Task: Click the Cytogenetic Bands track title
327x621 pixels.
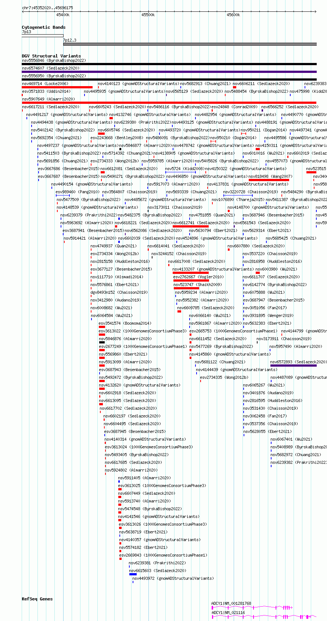Action: (44, 27)
